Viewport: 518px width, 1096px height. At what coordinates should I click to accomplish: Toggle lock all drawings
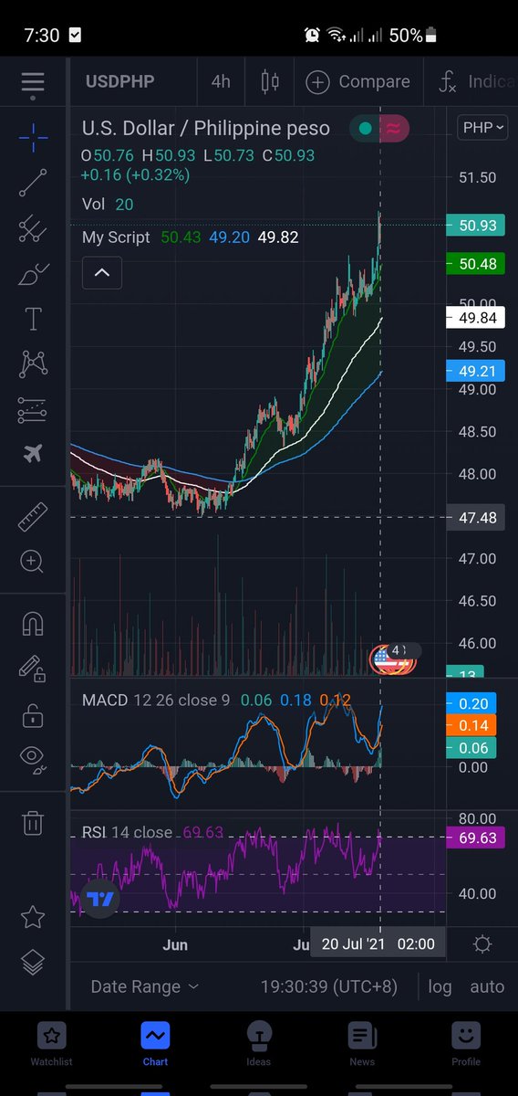(33, 715)
